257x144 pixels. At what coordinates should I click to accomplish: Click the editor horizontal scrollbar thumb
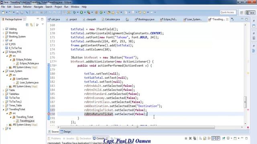coord(137,127)
